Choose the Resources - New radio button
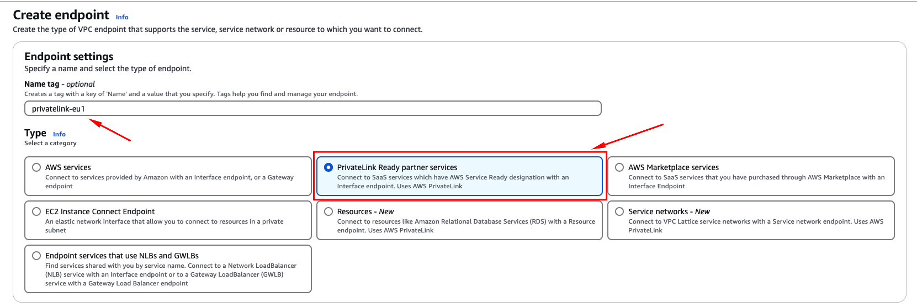The width and height of the screenshot is (917, 307). point(328,211)
